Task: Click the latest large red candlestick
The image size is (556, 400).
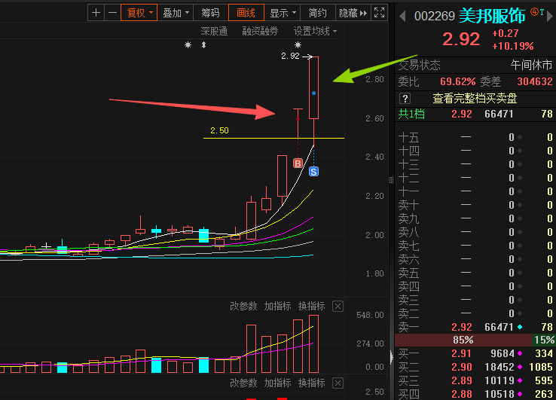Action: tap(313, 87)
